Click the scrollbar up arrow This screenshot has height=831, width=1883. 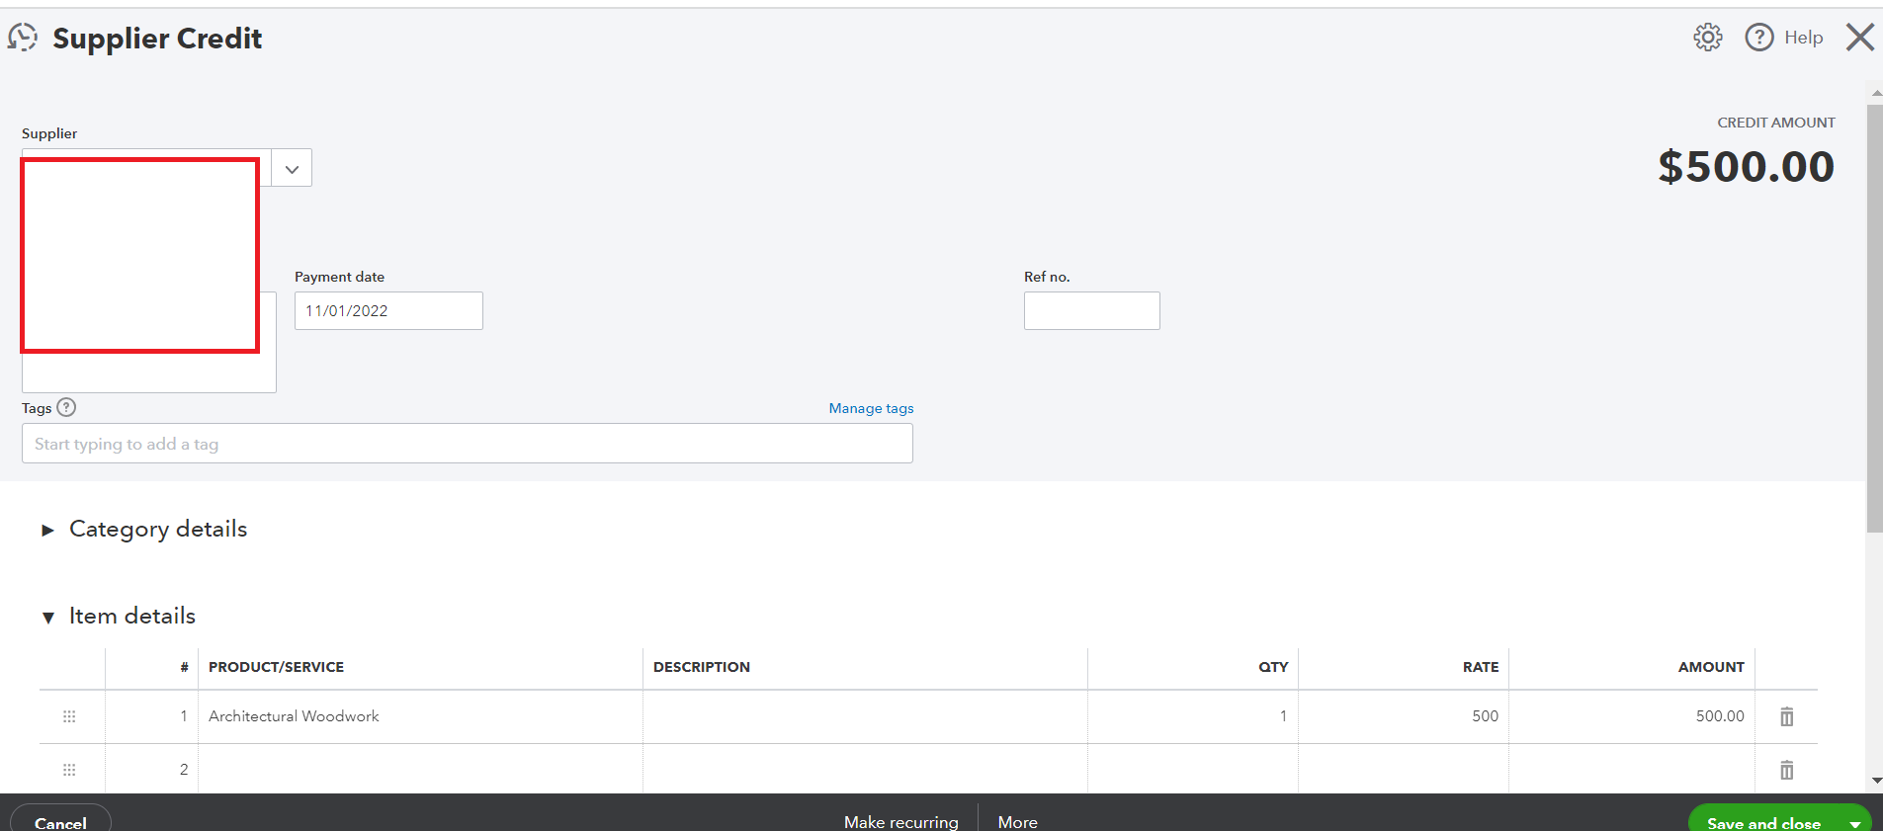pos(1876,93)
